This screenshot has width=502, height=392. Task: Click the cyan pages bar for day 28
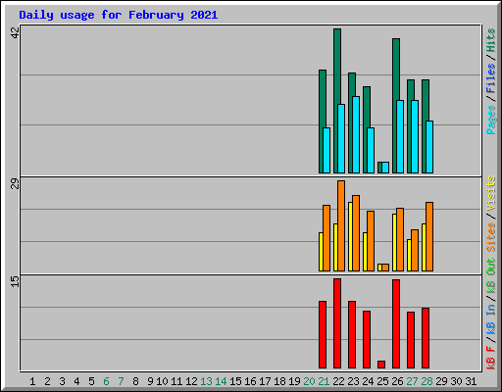(x=429, y=147)
